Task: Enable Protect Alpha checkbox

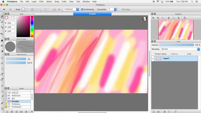Action: click(153, 54)
